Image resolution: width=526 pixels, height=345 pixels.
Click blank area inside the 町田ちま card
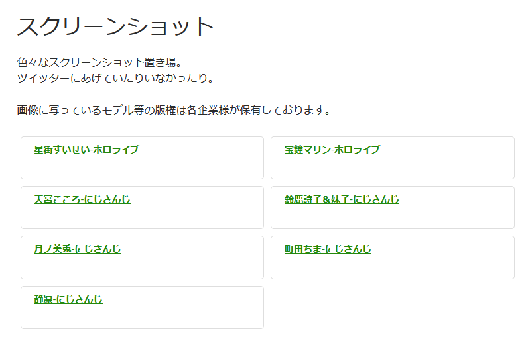(451, 265)
